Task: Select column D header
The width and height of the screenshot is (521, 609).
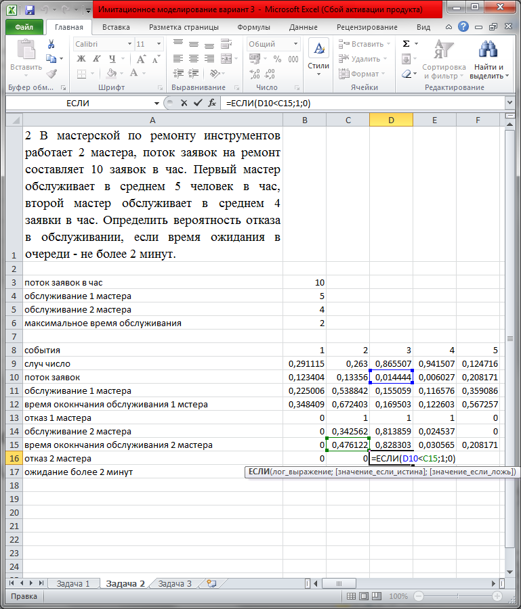Action: tap(391, 120)
